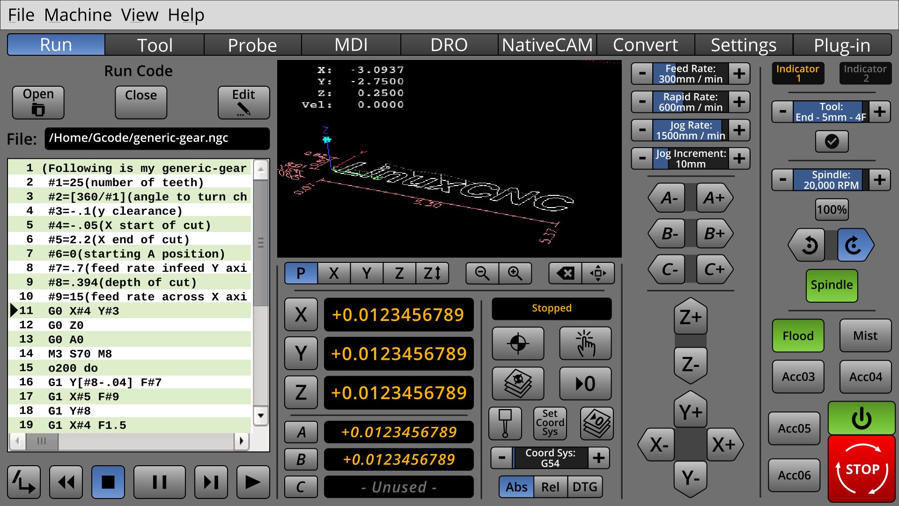Click the Set Coord Sys button
Viewport: 899px width, 506px height.
550,423
